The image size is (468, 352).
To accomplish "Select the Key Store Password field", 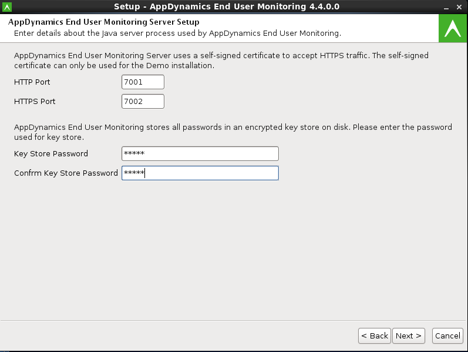I will coord(200,153).
